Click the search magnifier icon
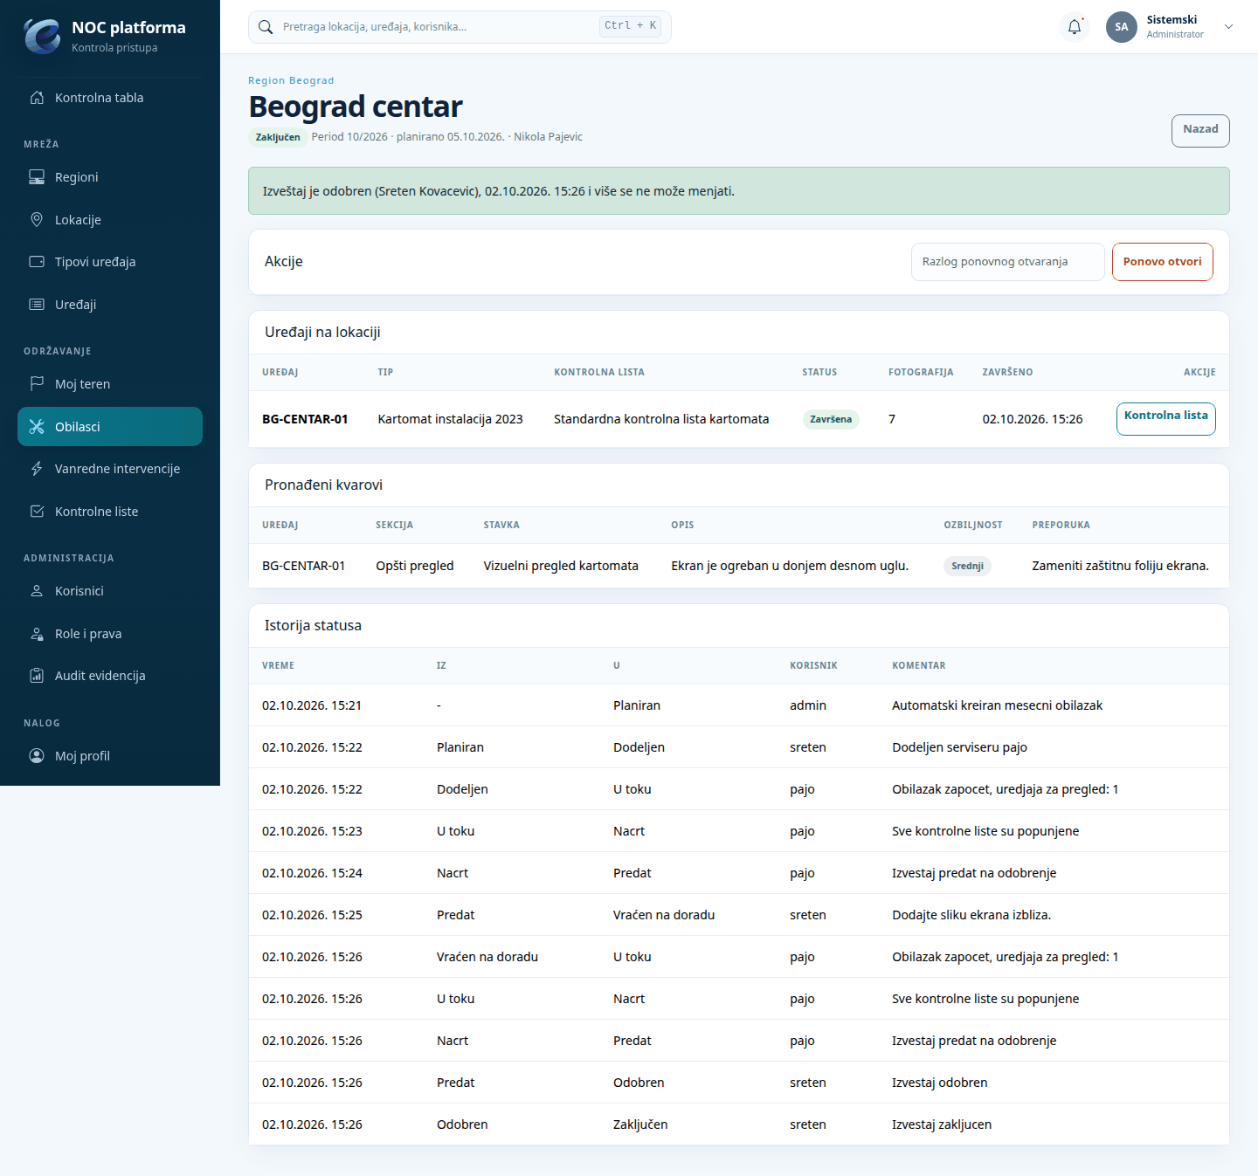The image size is (1258, 1176). 266,27
